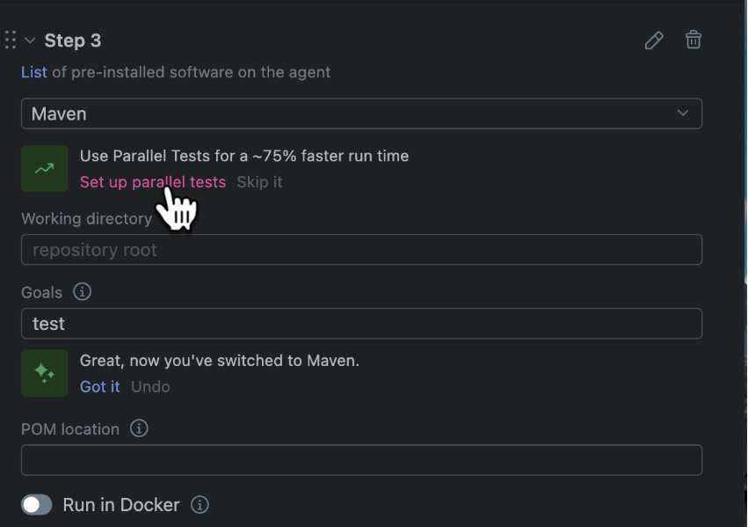This screenshot has height=527, width=748.
Task: Delete Step 3 using the trash icon
Action: coord(694,40)
